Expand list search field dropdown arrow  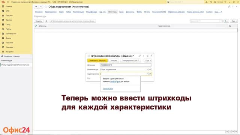pos(221,21)
